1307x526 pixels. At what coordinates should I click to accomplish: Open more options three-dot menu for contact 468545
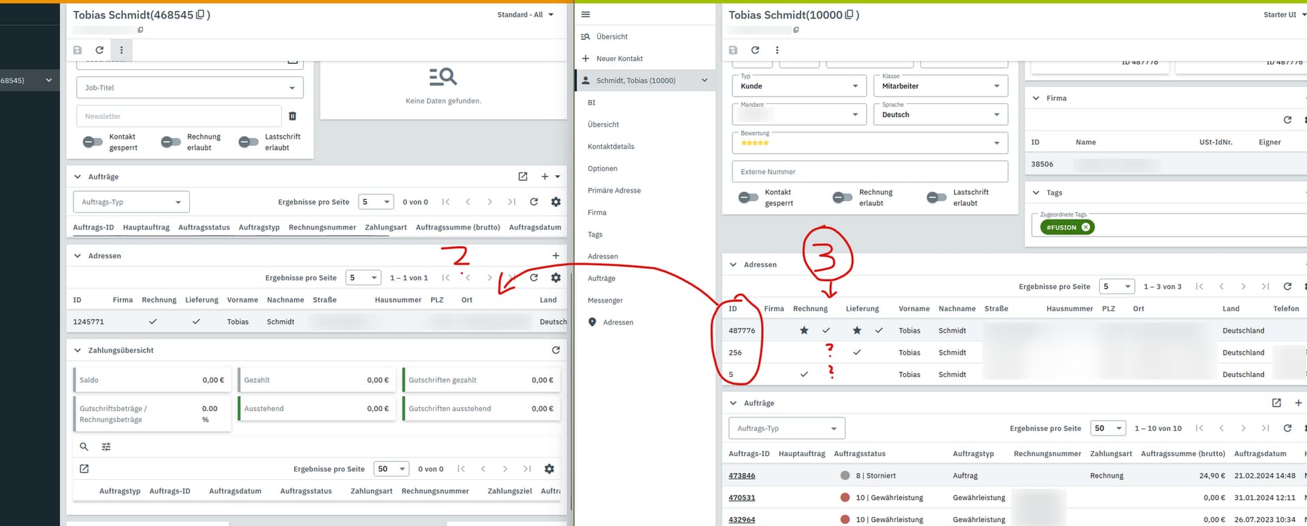click(121, 50)
